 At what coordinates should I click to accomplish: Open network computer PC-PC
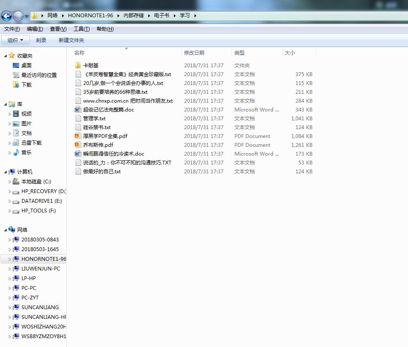pyautogui.click(x=29, y=288)
